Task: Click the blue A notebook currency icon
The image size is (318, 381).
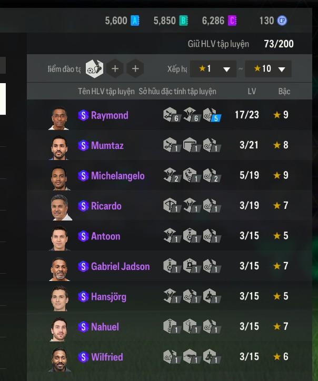Action: (135, 21)
